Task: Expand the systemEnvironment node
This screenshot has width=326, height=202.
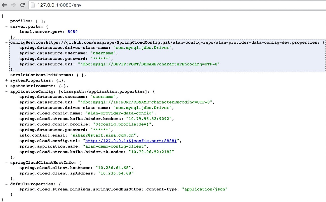Action: pyautogui.click(x=7, y=86)
